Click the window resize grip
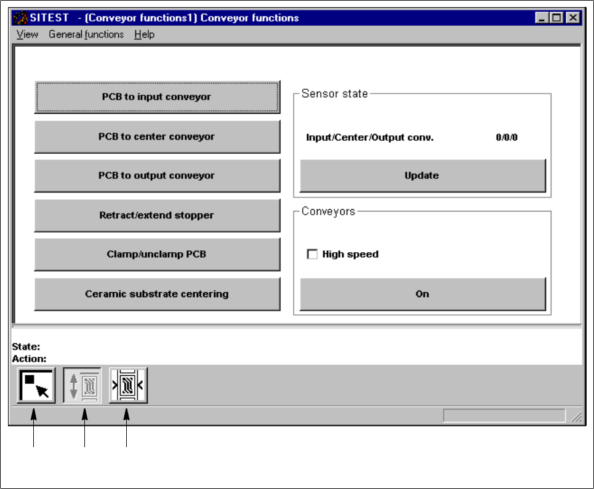This screenshot has height=489, width=594. (x=577, y=417)
